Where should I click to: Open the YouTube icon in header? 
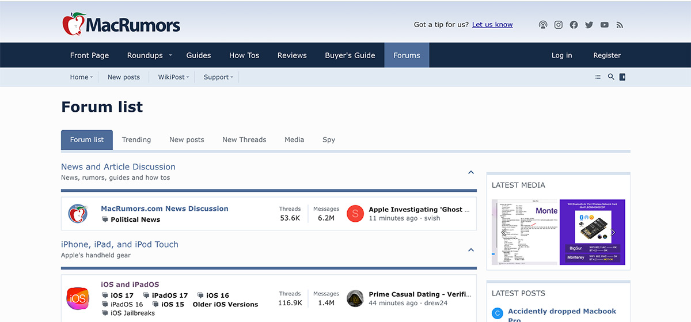(x=605, y=25)
